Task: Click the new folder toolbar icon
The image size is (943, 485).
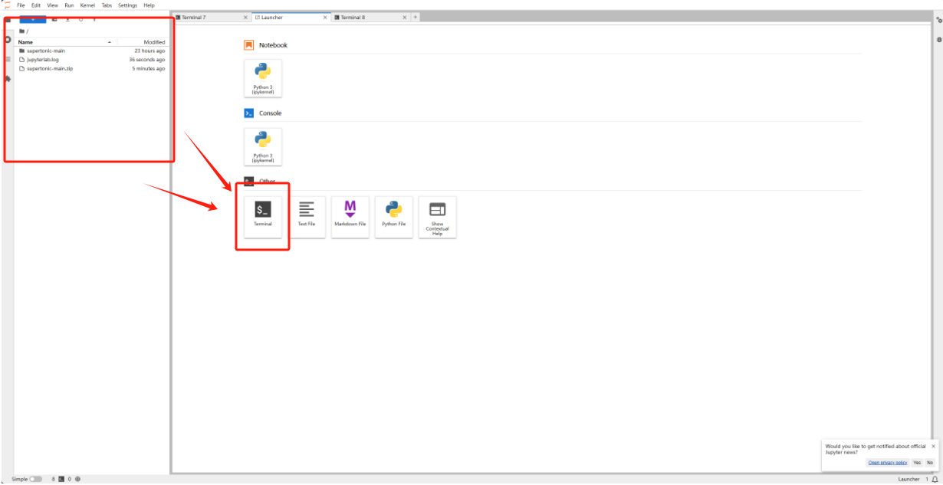Action: pos(54,19)
